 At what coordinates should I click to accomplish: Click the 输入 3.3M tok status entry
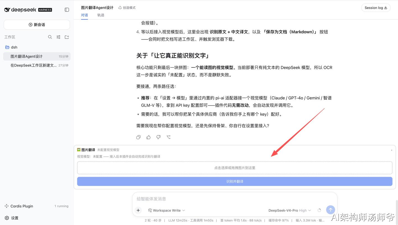(x=306, y=220)
